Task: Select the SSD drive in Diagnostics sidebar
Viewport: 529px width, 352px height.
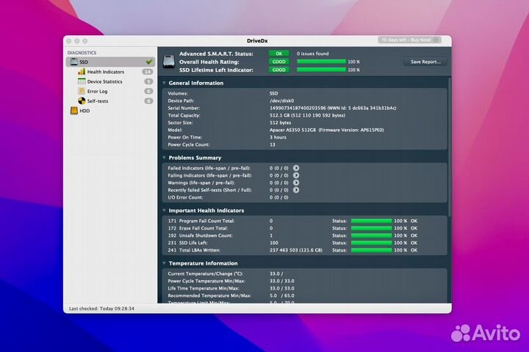Action: (x=110, y=62)
